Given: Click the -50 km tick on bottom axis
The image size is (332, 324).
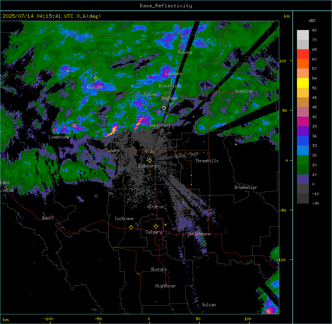Looking at the screenshot, I should [98, 319].
